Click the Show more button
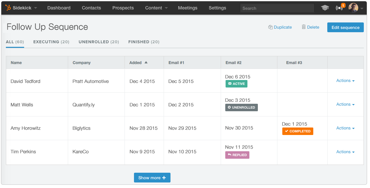 pos(152,178)
